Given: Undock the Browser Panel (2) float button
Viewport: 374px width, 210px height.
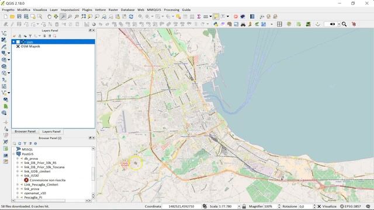Looking at the screenshot, I should (90, 138).
